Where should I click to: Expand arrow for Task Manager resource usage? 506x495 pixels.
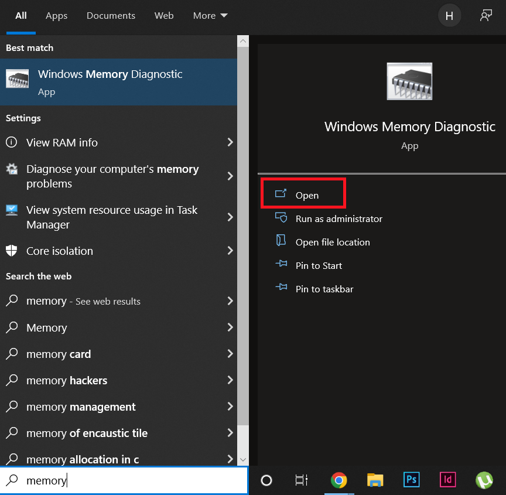click(x=230, y=217)
